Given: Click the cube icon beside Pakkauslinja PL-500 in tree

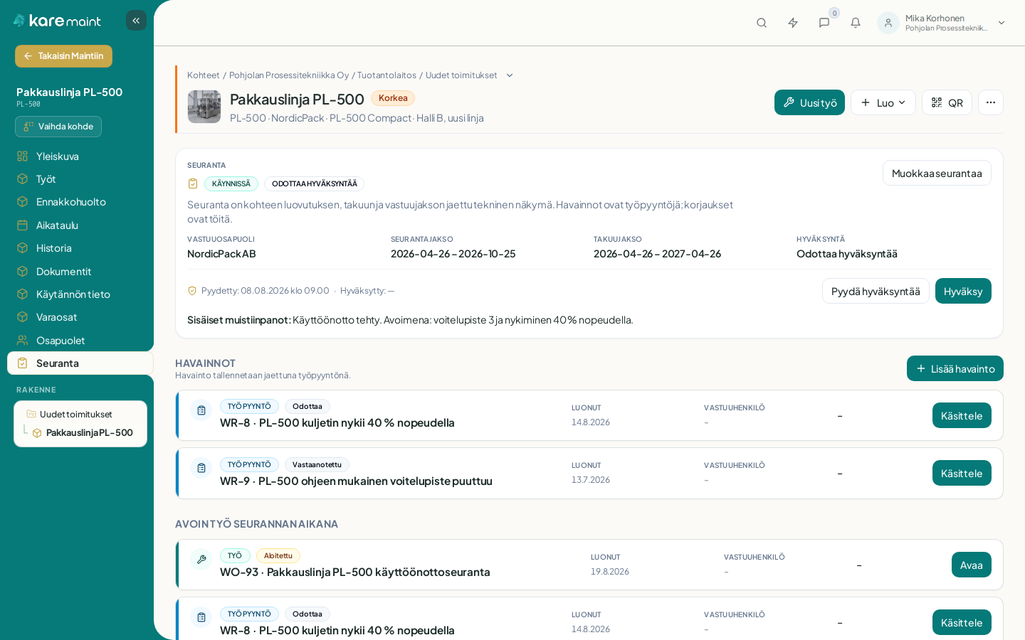Looking at the screenshot, I should tap(37, 433).
